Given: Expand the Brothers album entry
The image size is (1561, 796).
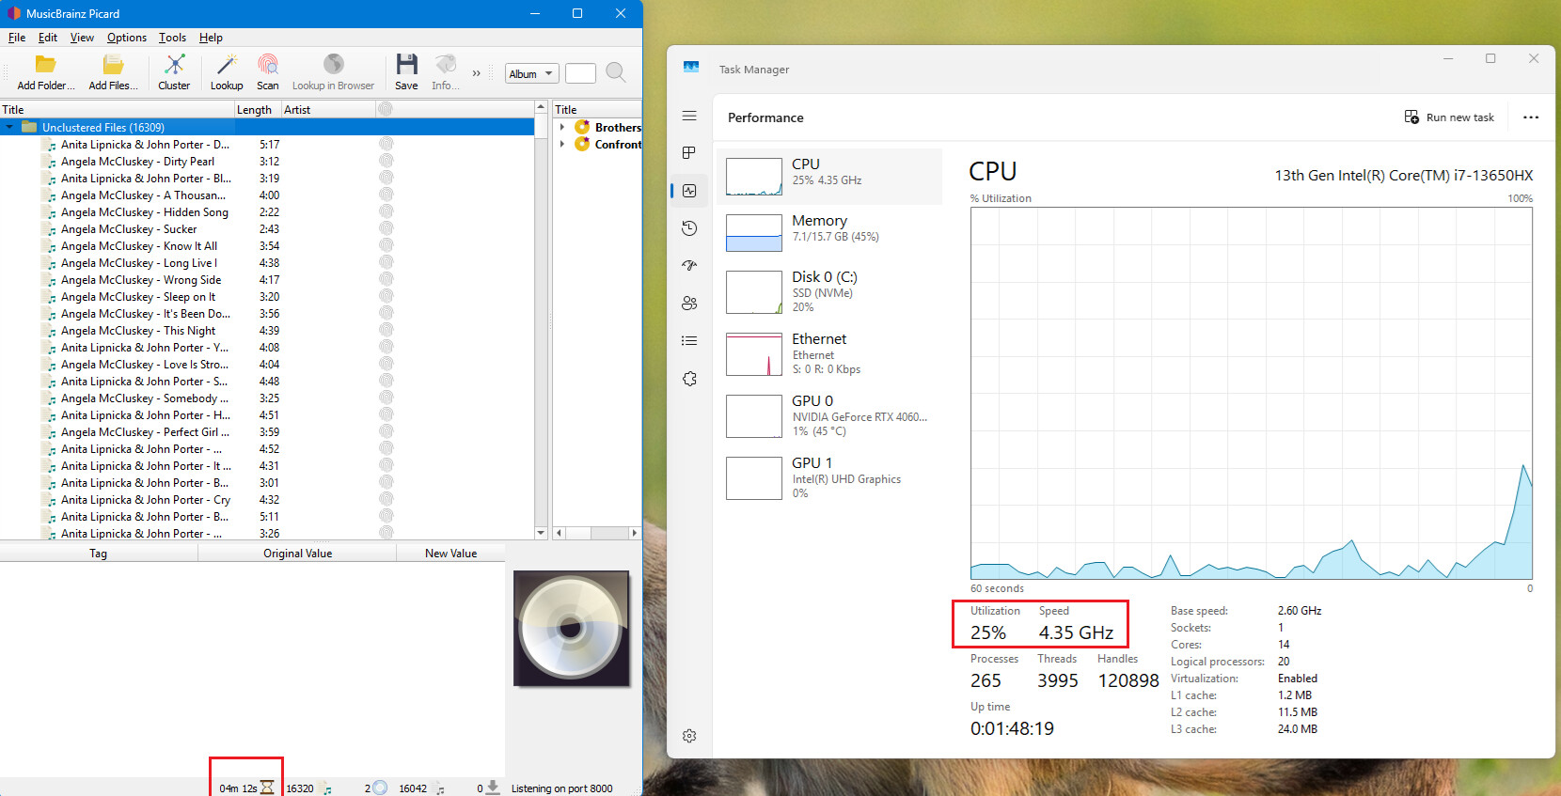Looking at the screenshot, I should [x=562, y=128].
